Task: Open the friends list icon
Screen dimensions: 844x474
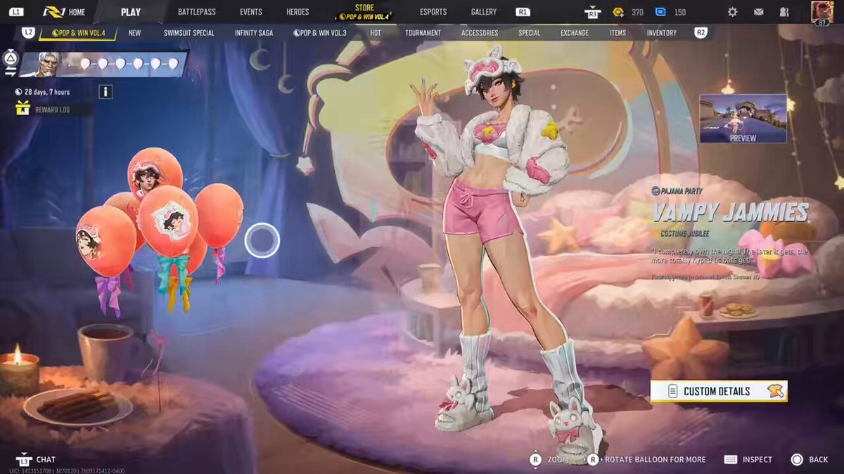Action: tap(784, 12)
